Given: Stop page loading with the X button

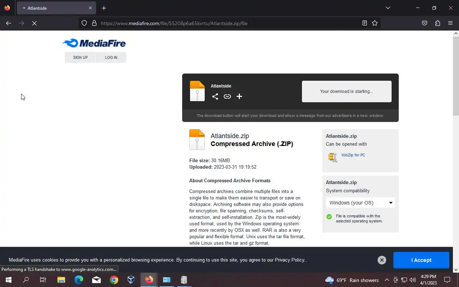Looking at the screenshot, I should (34, 23).
